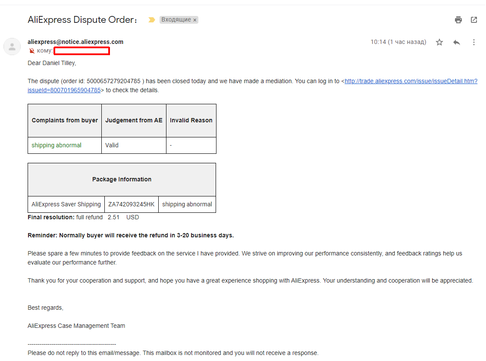Click tracking number ZA742093245HK
The height and width of the screenshot is (361, 486).
[132, 204]
